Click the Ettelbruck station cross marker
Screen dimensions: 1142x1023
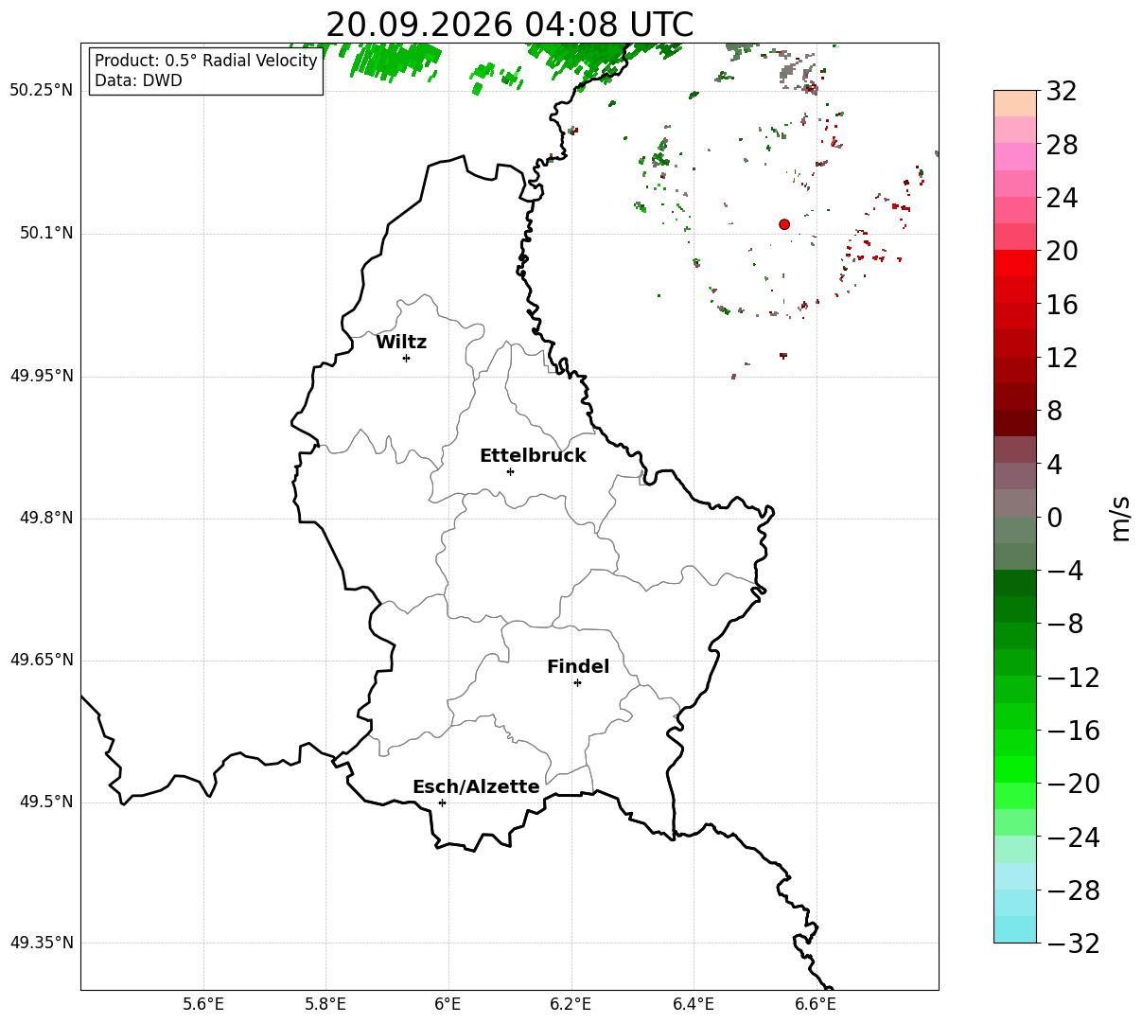(510, 471)
